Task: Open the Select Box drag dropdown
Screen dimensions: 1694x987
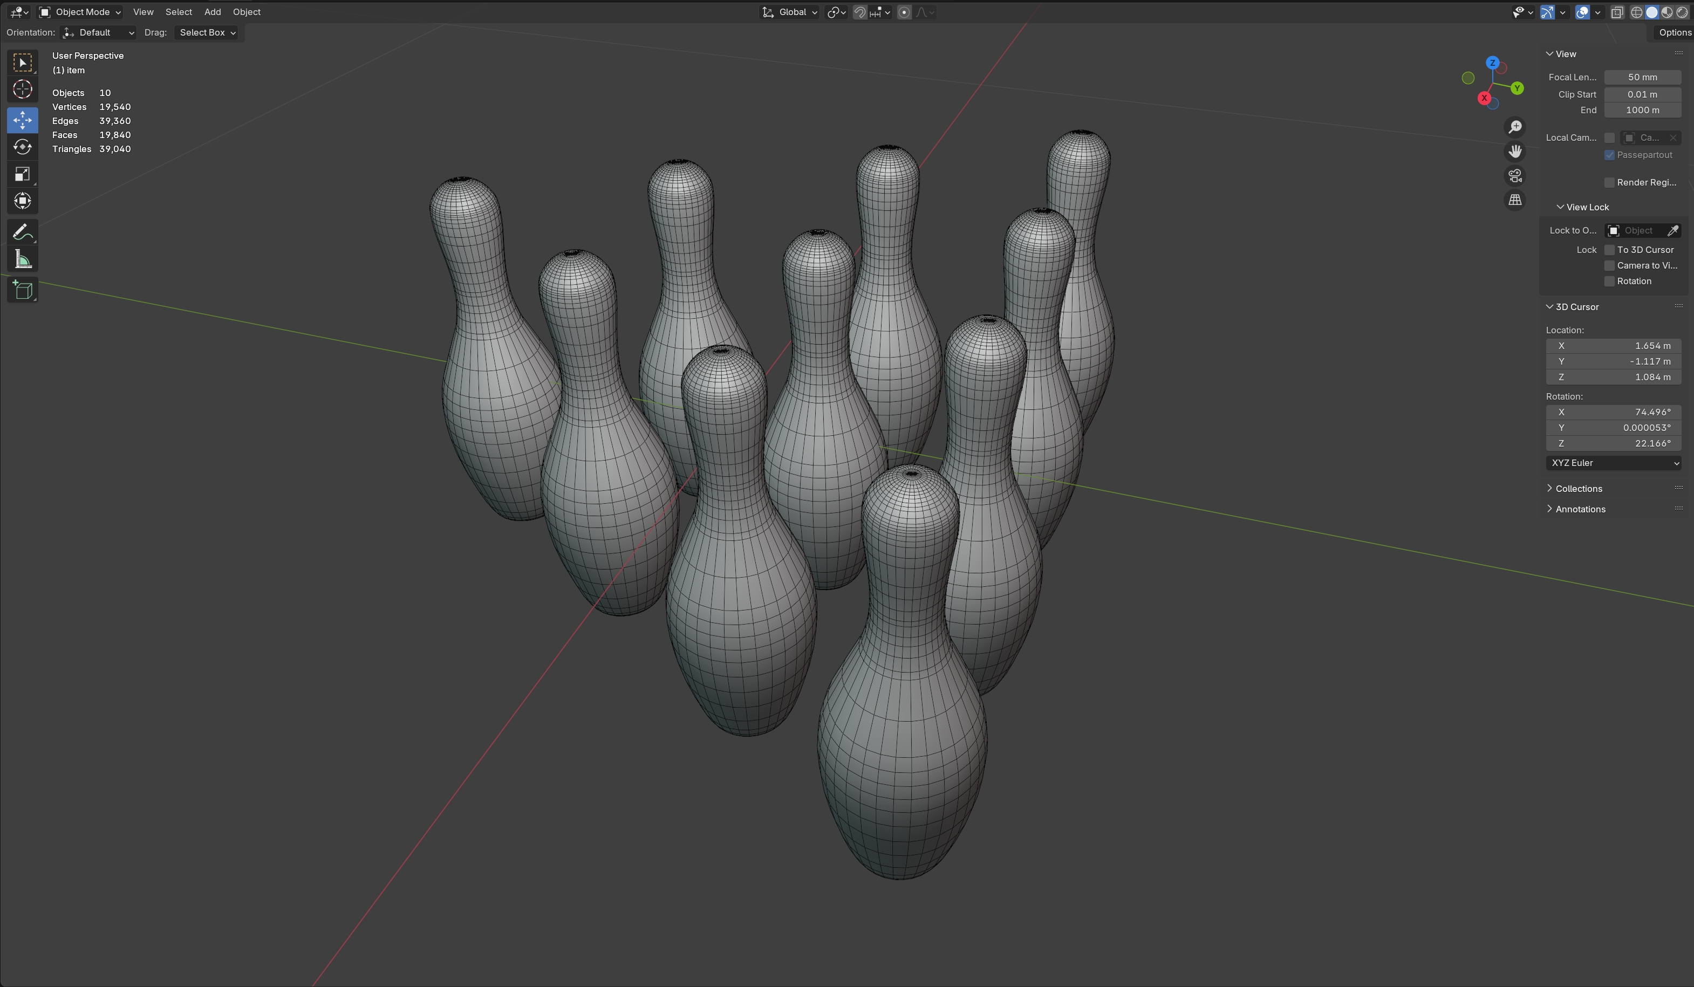Action: 207,32
